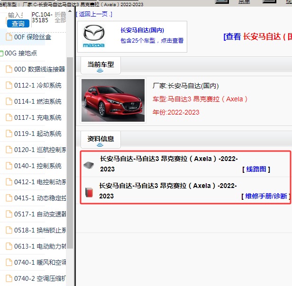Select 0518-1 换档锁止 entry
The image size is (292, 286).
pos(40,230)
